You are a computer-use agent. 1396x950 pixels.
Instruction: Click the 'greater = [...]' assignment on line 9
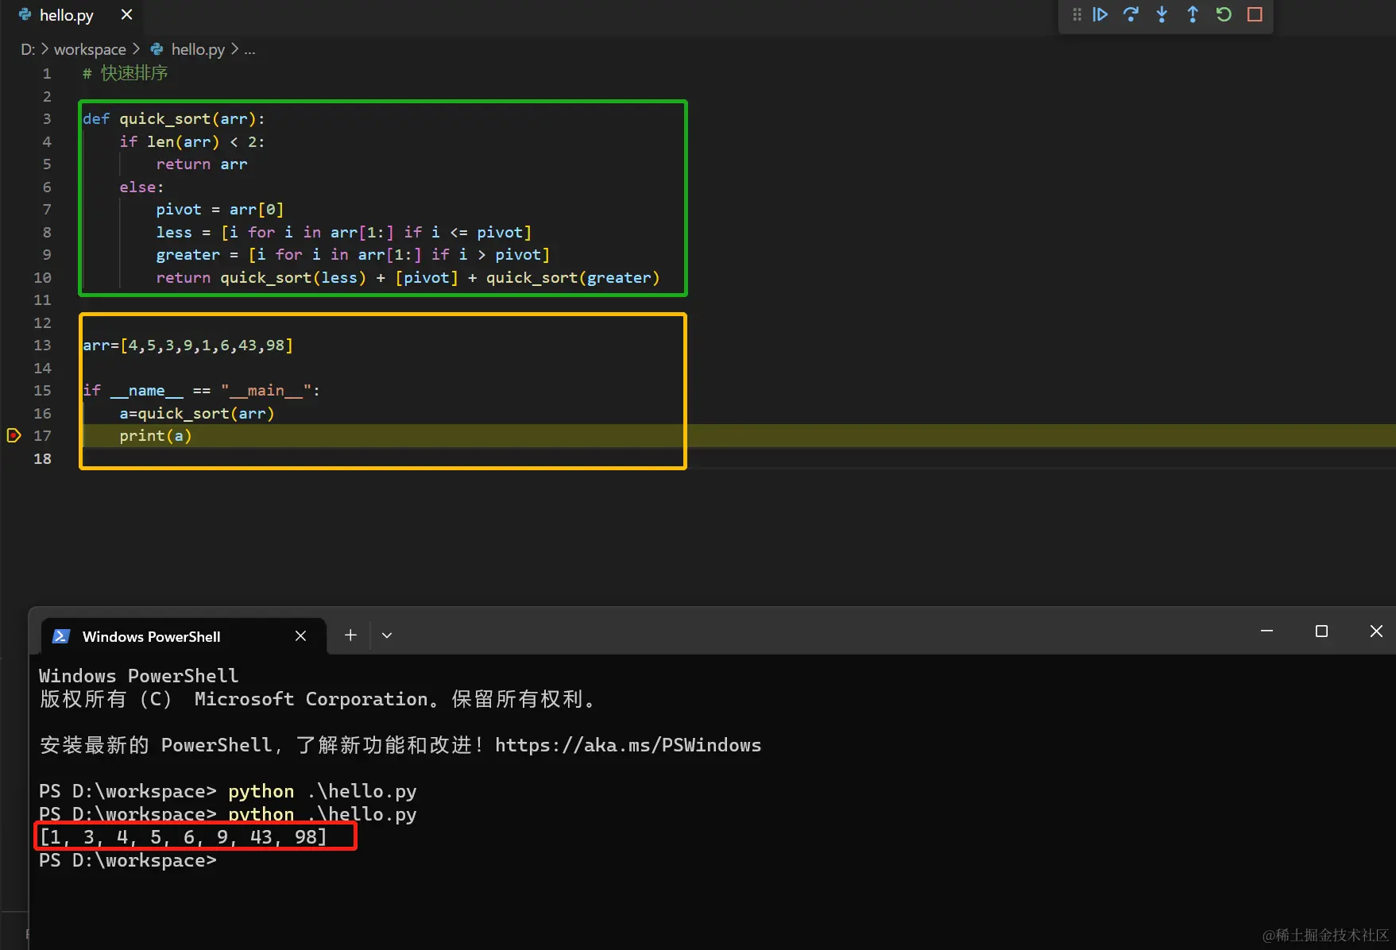tap(353, 255)
